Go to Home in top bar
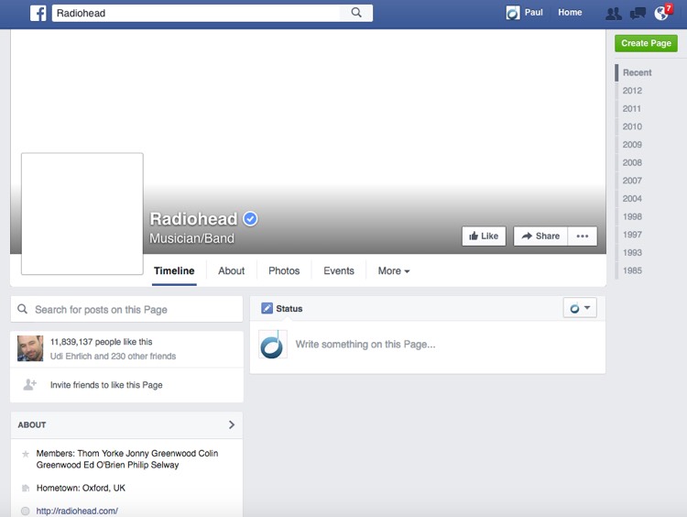The height and width of the screenshot is (517, 687). tap(570, 12)
